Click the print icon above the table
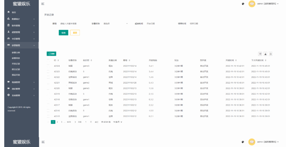The width and height of the screenshot is (286, 147). (270, 54)
